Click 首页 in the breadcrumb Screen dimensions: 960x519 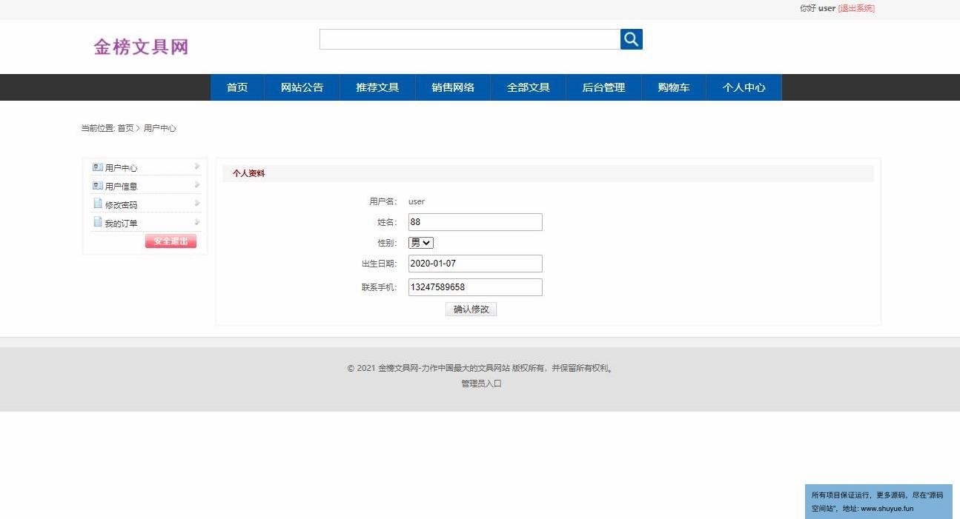125,128
